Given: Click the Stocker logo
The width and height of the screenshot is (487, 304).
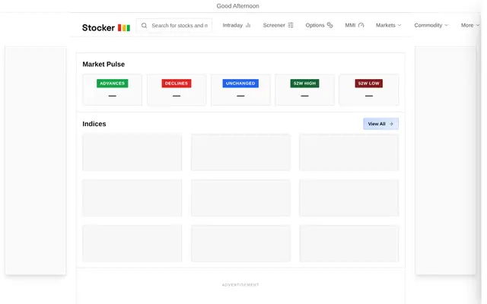Looking at the screenshot, I should pos(106,27).
